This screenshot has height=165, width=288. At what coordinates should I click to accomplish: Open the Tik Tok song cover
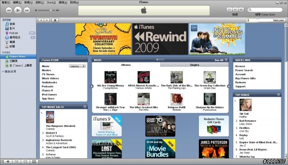246,105
